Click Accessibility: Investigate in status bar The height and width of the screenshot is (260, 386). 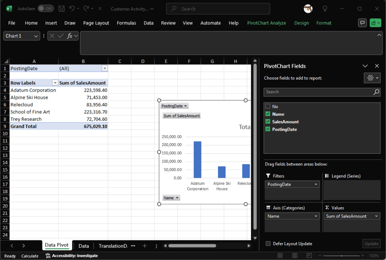(x=72, y=256)
